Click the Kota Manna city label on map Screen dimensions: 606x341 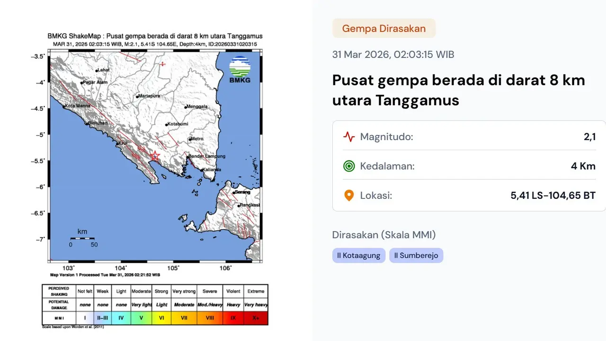78,106
